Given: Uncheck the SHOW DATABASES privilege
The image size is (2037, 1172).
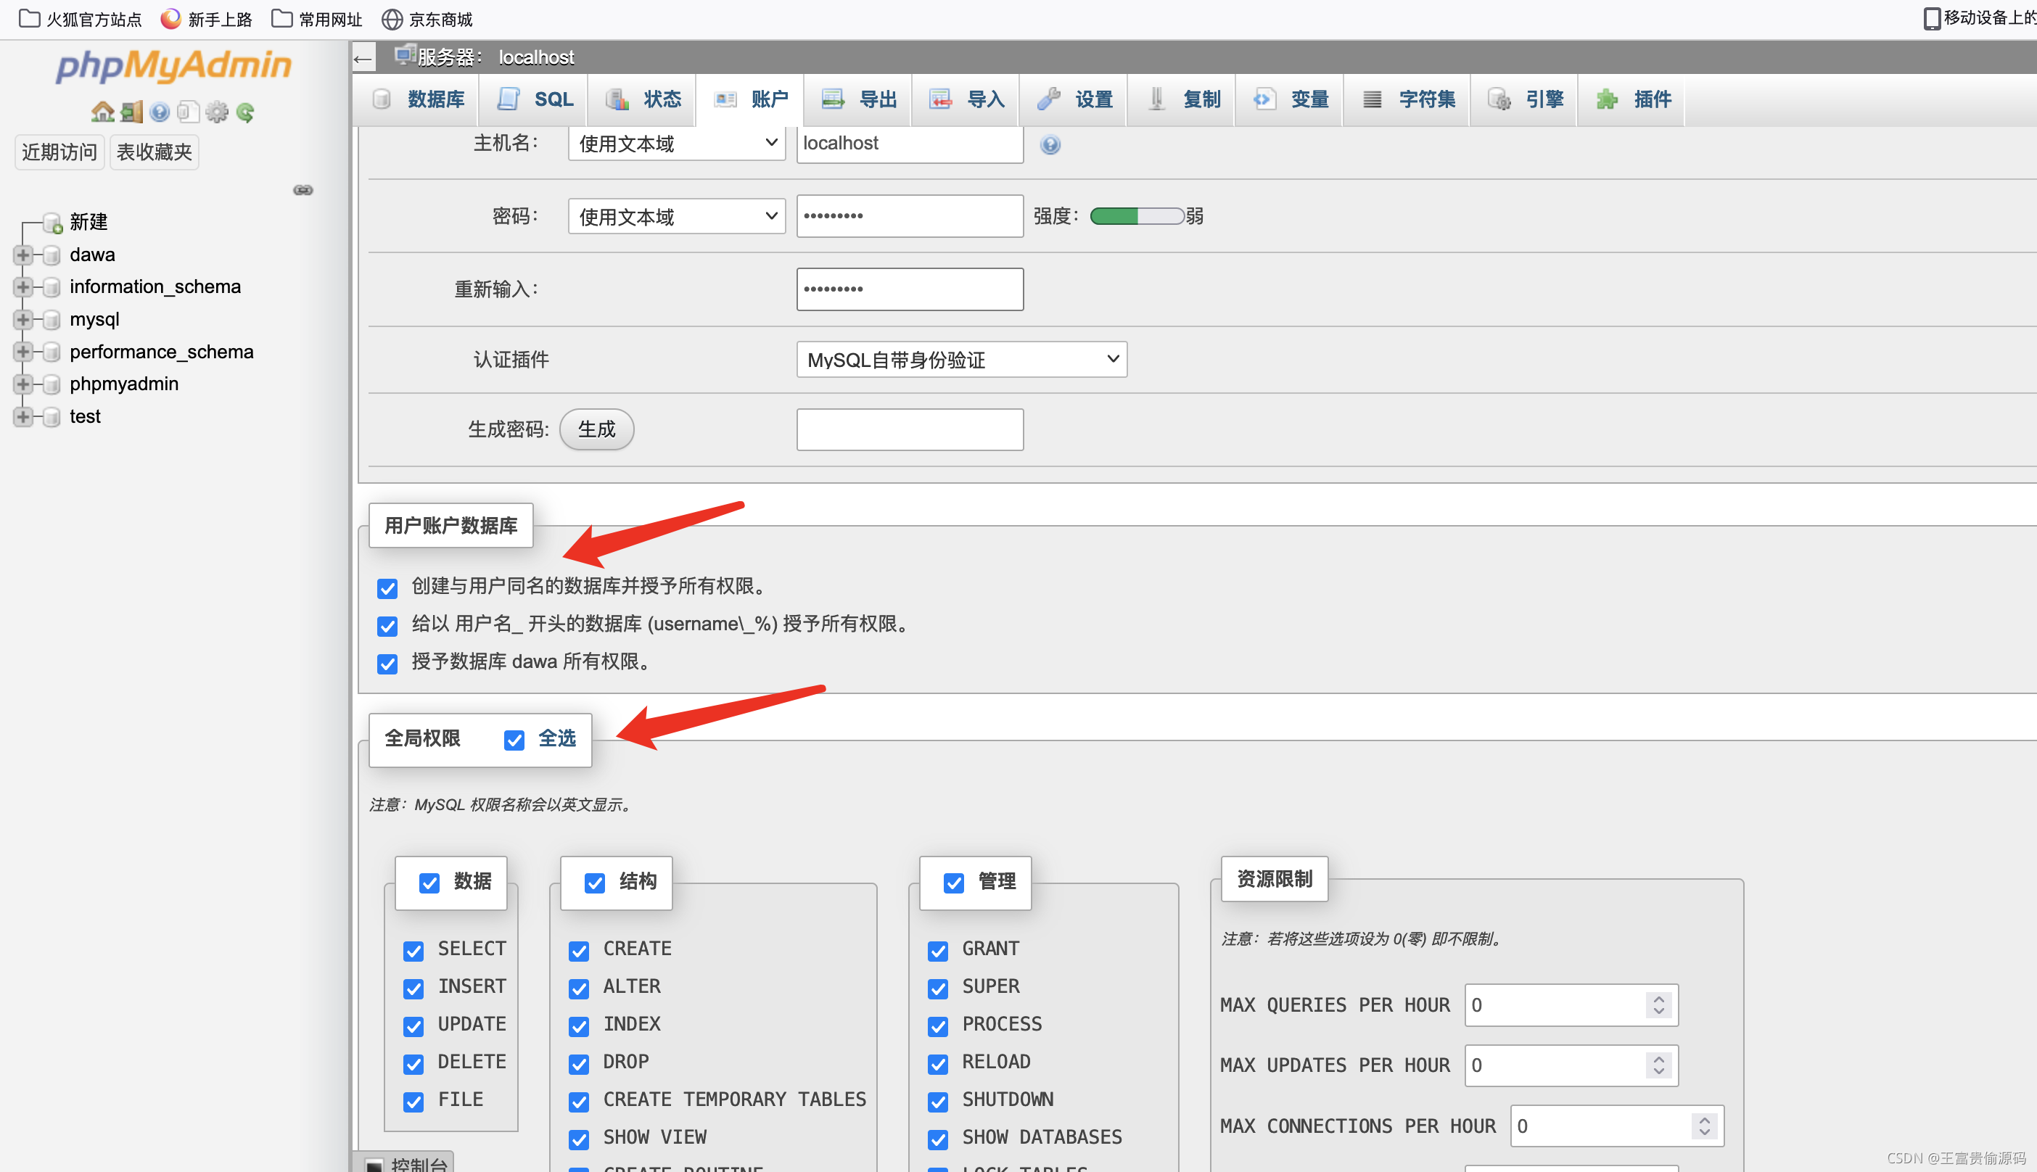Looking at the screenshot, I should 938,1140.
